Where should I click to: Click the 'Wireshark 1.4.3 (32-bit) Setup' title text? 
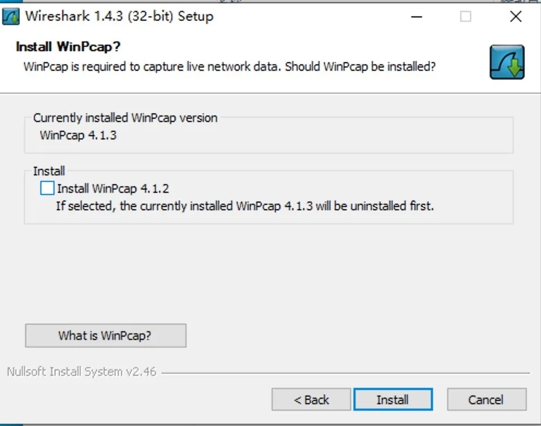click(119, 16)
